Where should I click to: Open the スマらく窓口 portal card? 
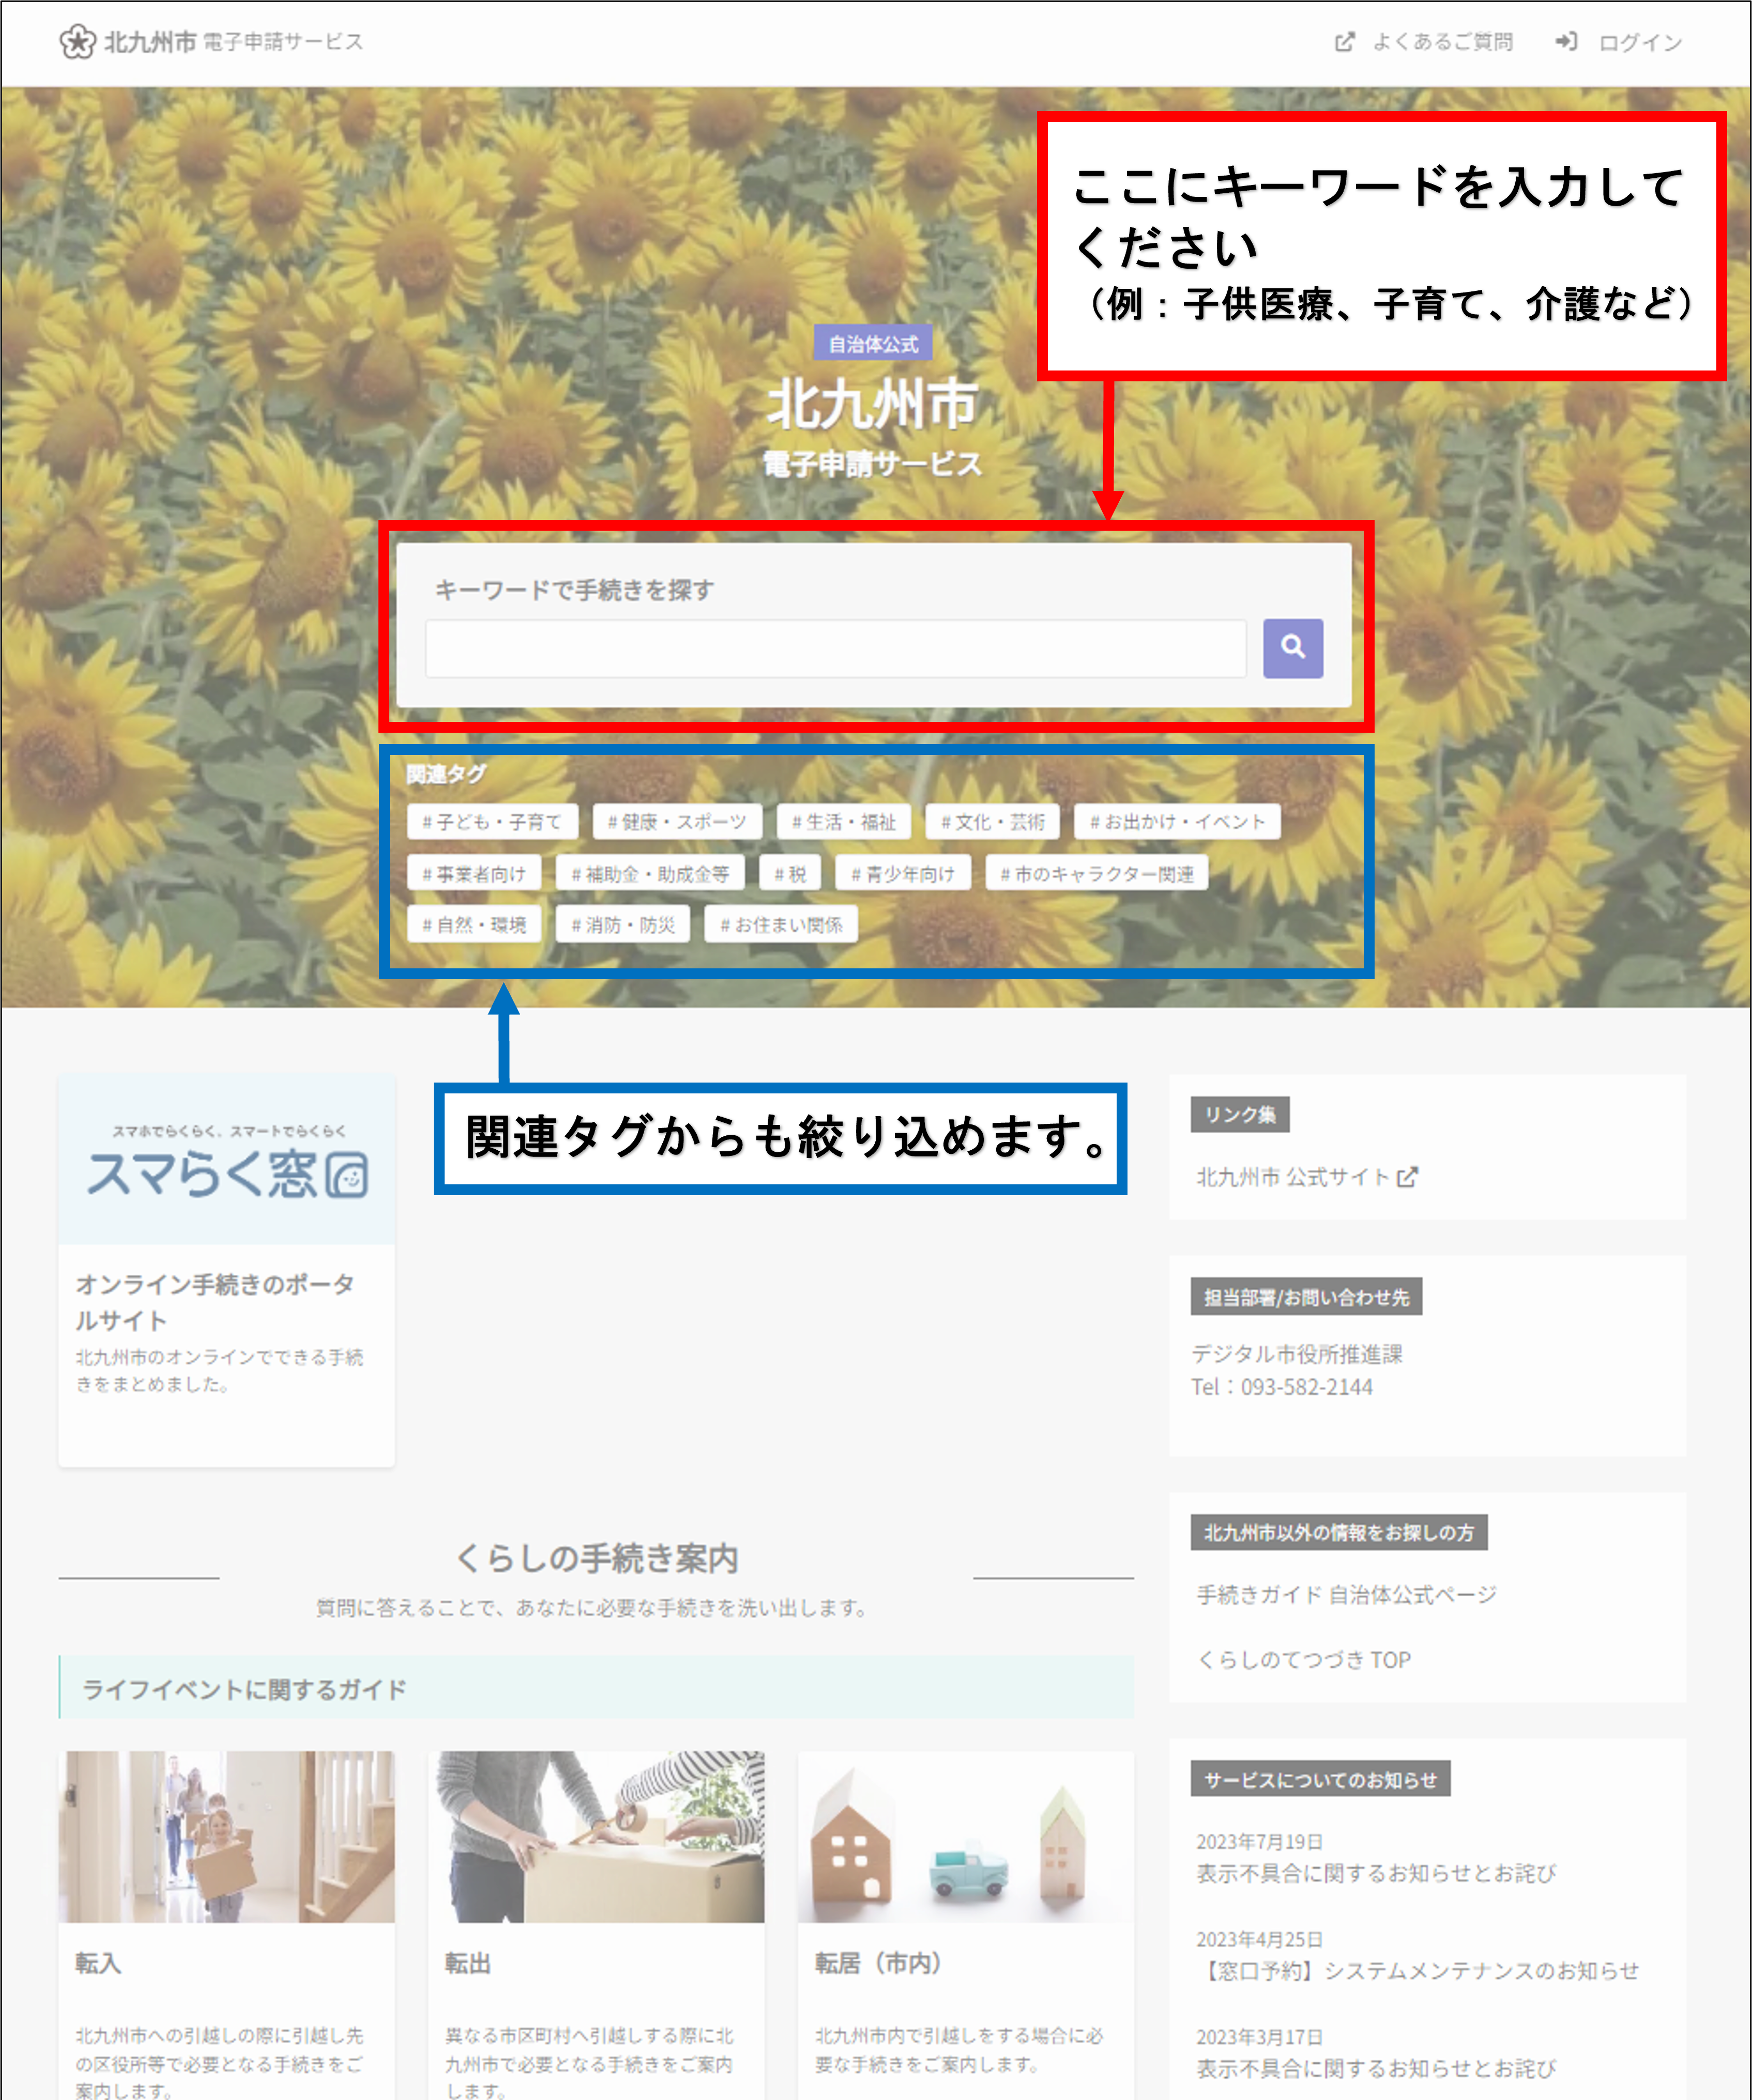click(x=226, y=1290)
